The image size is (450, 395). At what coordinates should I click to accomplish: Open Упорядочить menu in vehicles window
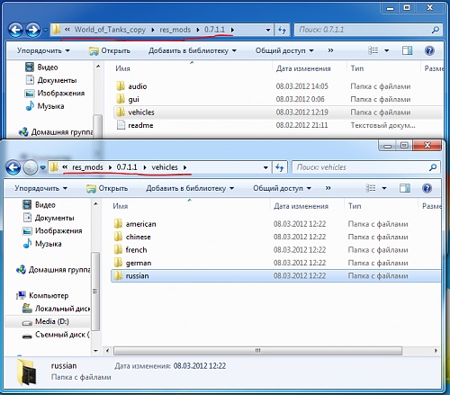(x=41, y=188)
